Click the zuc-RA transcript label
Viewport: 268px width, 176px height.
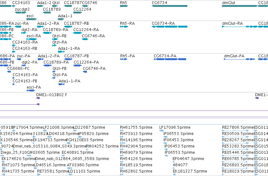point(22,23)
